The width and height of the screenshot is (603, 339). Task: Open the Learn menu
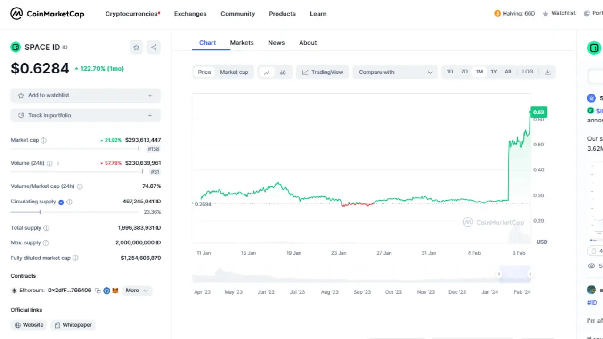coord(318,14)
